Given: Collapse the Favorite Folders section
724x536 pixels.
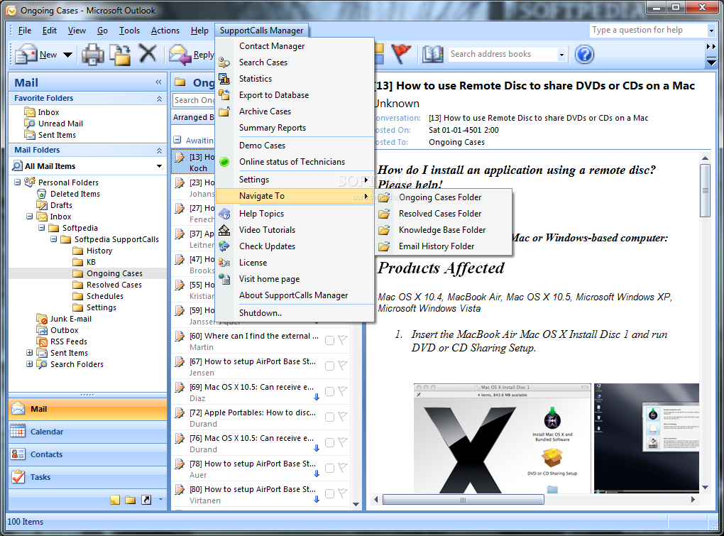Looking at the screenshot, I should (159, 99).
